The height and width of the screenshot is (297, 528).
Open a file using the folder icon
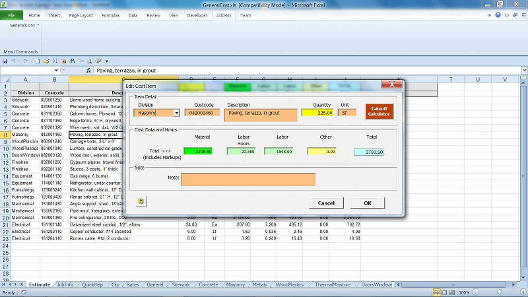(46, 61)
